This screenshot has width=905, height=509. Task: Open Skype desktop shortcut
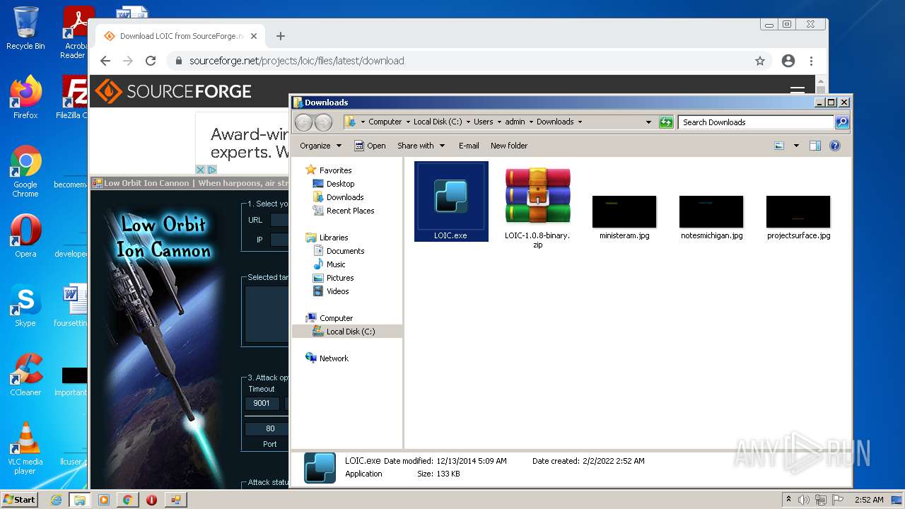click(25, 305)
